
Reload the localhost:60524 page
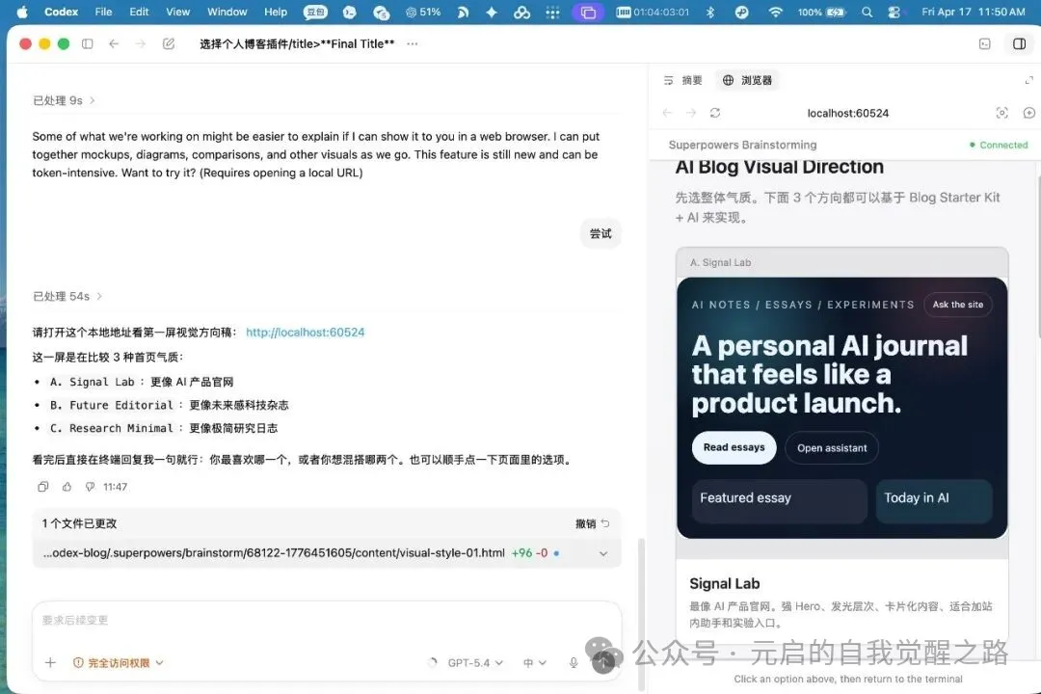point(715,113)
